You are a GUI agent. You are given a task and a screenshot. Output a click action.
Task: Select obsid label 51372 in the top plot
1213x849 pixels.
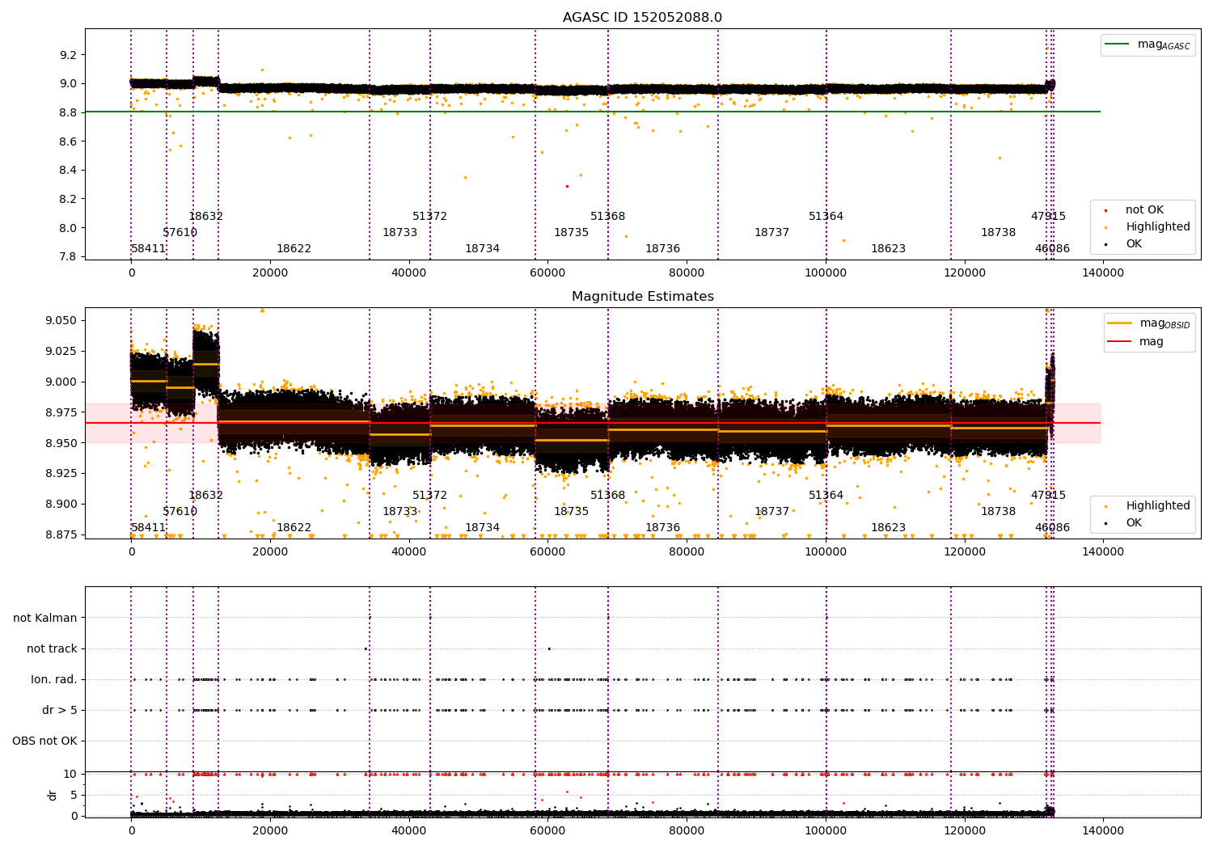pos(429,217)
